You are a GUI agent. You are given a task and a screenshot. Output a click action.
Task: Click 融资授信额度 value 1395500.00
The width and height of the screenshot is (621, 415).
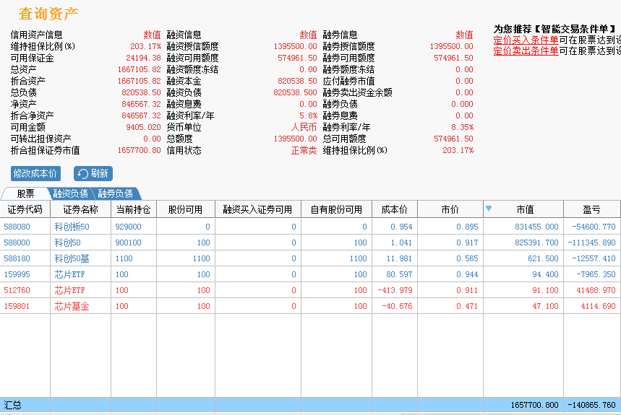click(x=296, y=47)
